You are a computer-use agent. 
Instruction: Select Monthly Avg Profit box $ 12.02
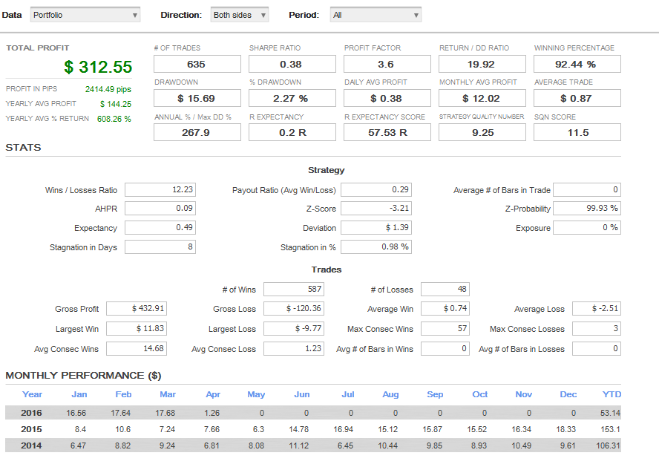[482, 98]
